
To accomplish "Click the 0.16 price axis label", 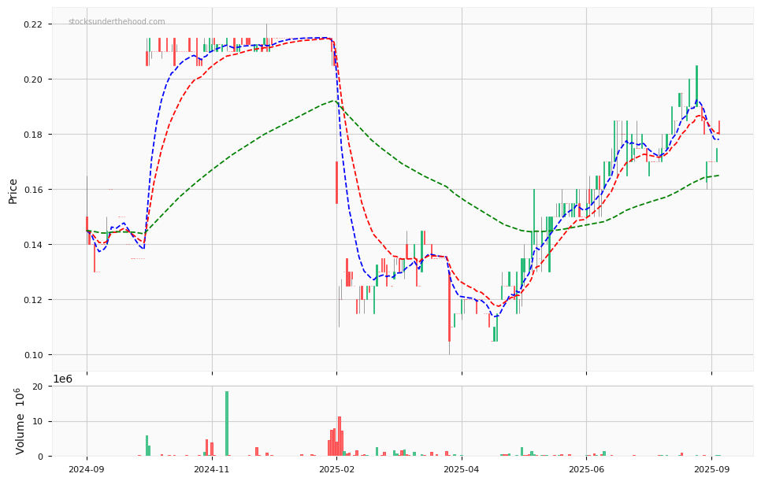I will [32, 190].
